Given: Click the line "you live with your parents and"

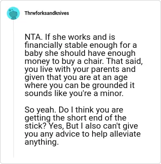Looking at the screenshot, I should pos(80,69).
